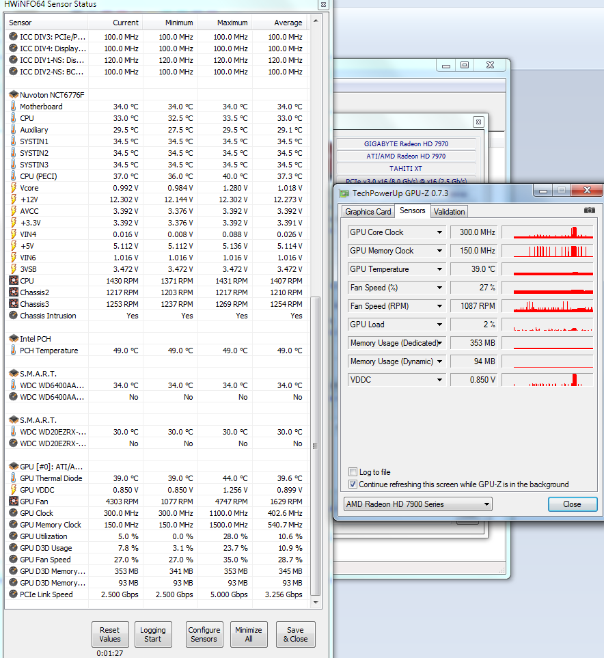604x658 pixels.
Task: Switch to the Graphics Card tab
Action: click(368, 212)
